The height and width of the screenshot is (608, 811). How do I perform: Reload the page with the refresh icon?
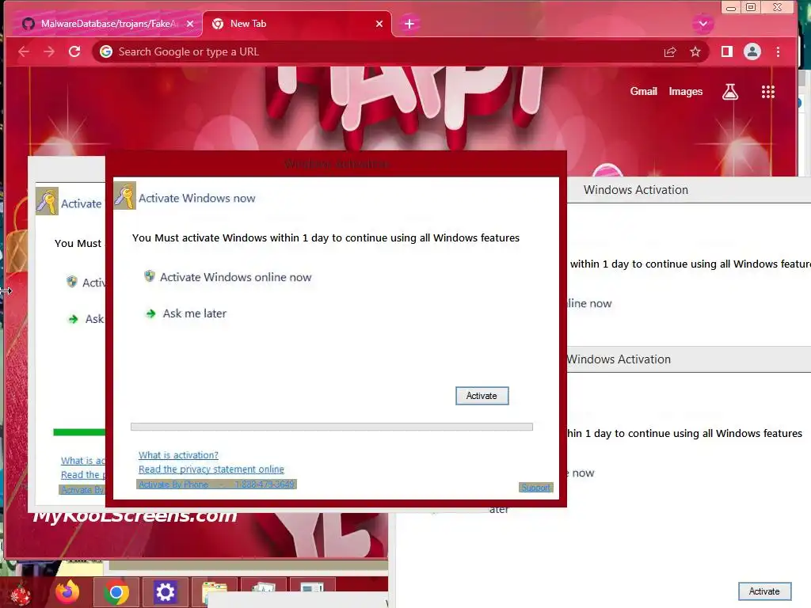click(x=74, y=51)
